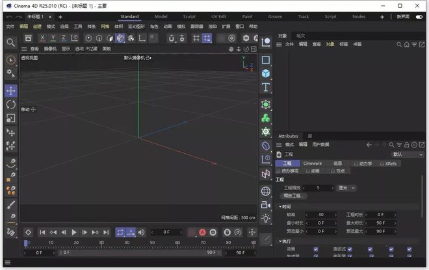Select the Rotate tool in left toolbar
The width and height of the screenshot is (429, 270).
10,104
